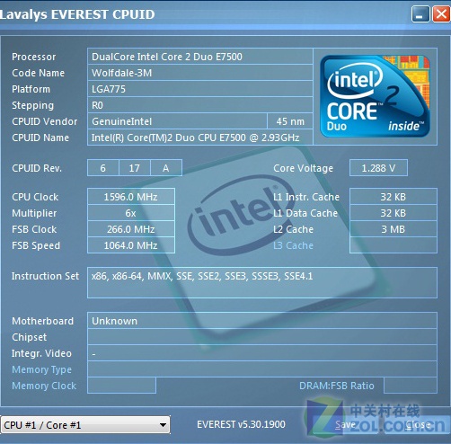Click the Intel Core 2 Duo inside logo

click(x=375, y=96)
